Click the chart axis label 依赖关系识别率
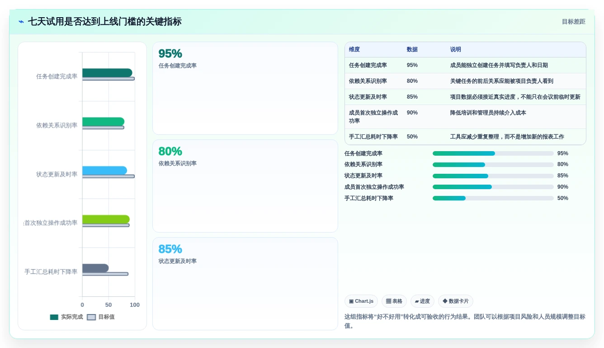 point(57,125)
